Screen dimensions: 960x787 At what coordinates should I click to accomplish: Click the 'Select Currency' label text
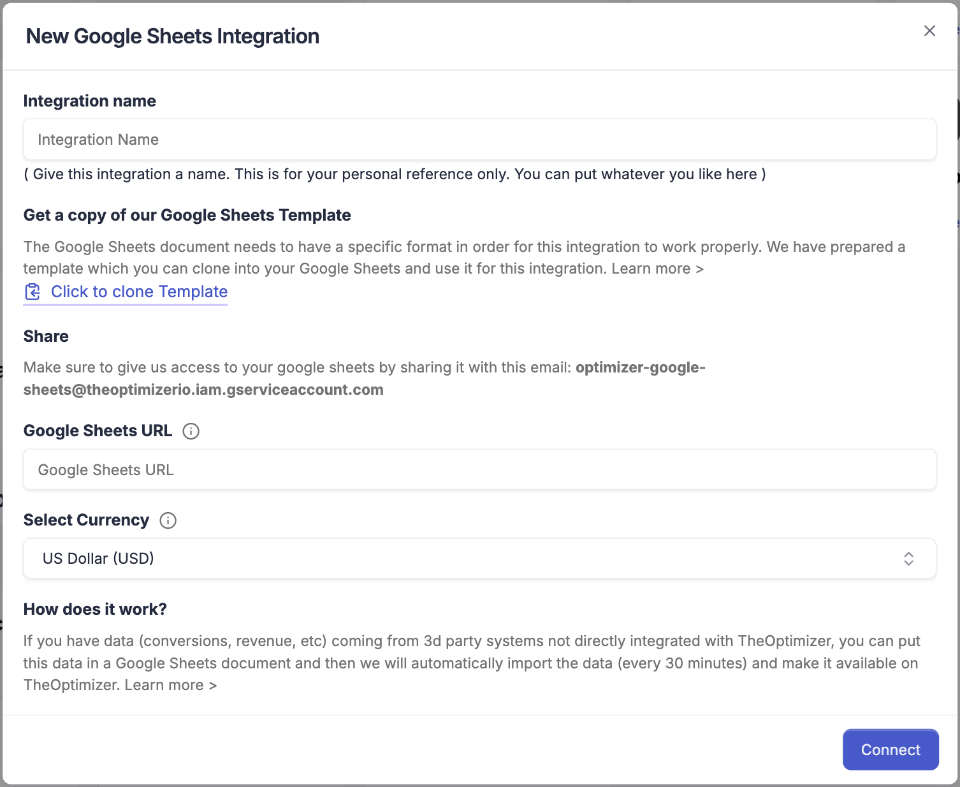[86, 520]
